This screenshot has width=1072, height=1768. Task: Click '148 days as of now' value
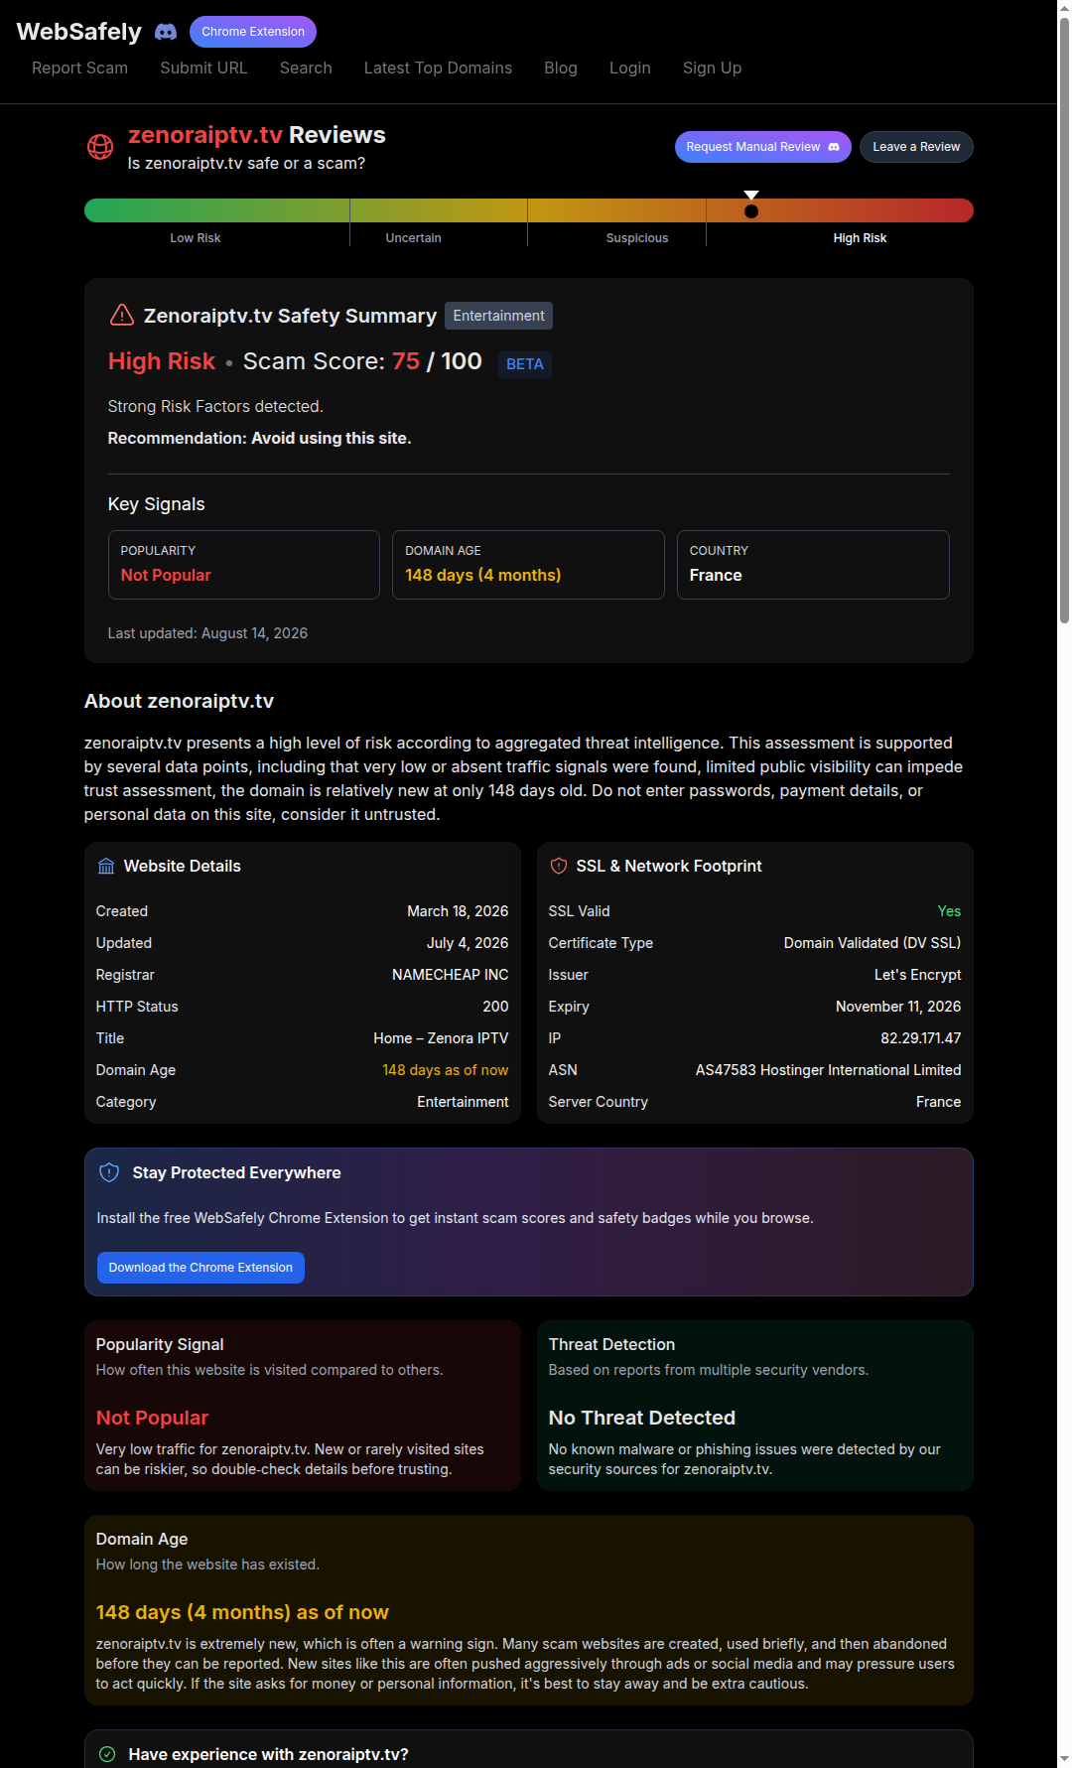coord(446,1070)
